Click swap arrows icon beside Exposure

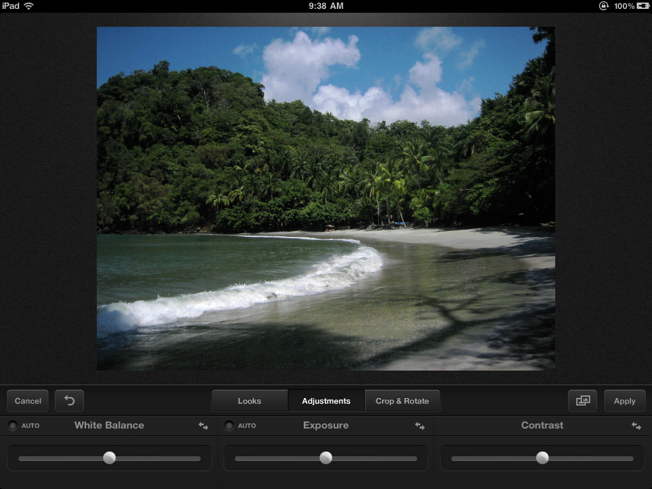click(420, 426)
